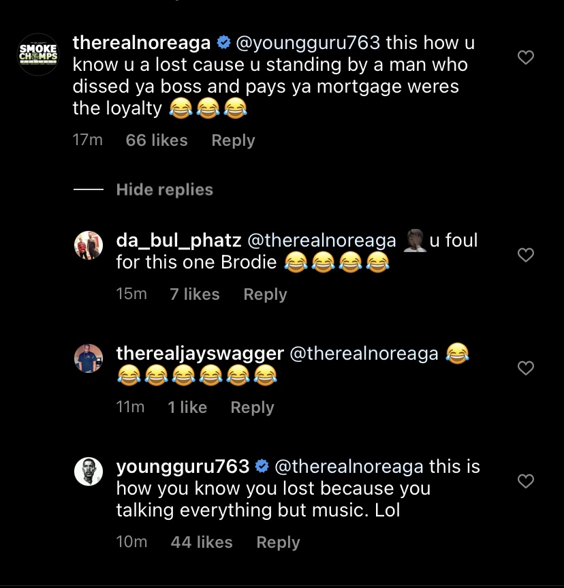This screenshot has width=564, height=588.
Task: Like therealjayswagger's reply with heart icon
Action: coord(526,369)
